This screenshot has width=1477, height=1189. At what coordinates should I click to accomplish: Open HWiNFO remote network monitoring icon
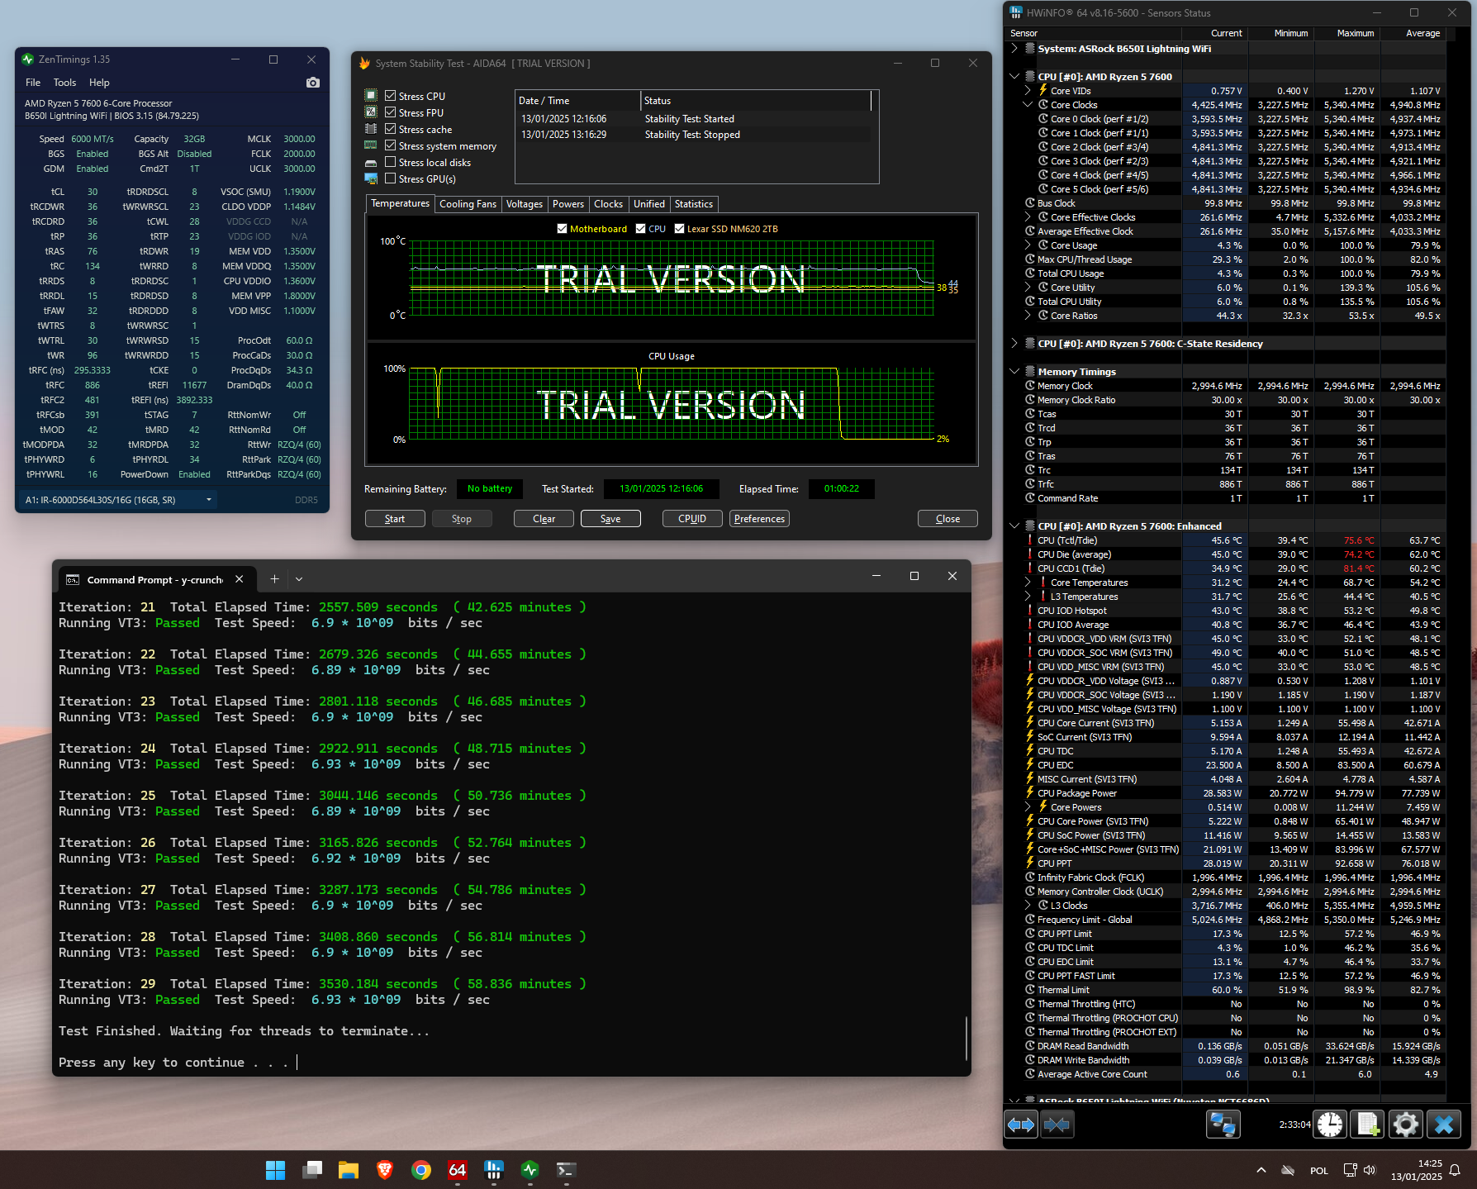[x=1223, y=1125]
